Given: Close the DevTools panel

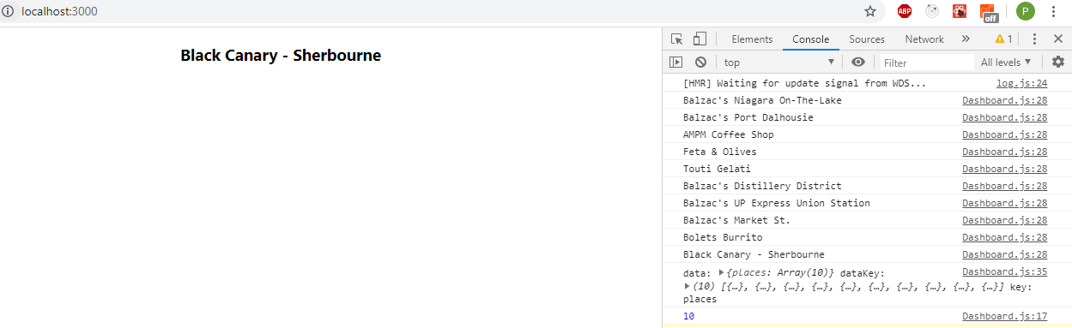Looking at the screenshot, I should click(x=1057, y=39).
